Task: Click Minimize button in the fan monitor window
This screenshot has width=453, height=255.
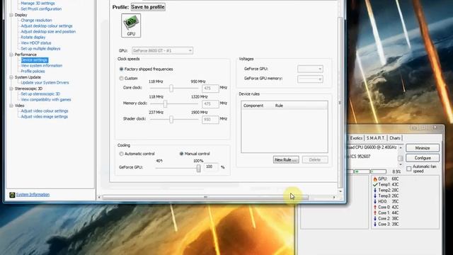Action: tap(423, 148)
